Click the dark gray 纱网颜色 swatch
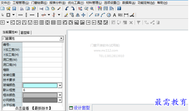This screenshot has height=111, width=189. click(x=40, y=100)
